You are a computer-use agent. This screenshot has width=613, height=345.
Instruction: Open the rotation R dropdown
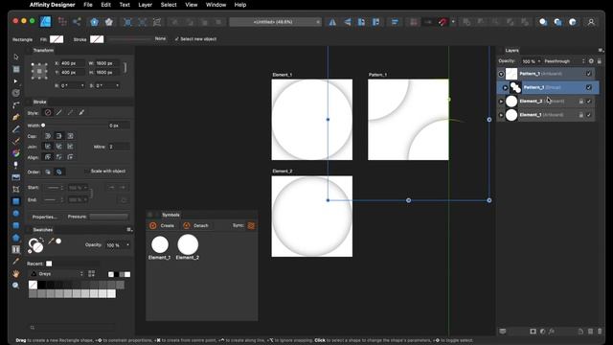pos(82,85)
